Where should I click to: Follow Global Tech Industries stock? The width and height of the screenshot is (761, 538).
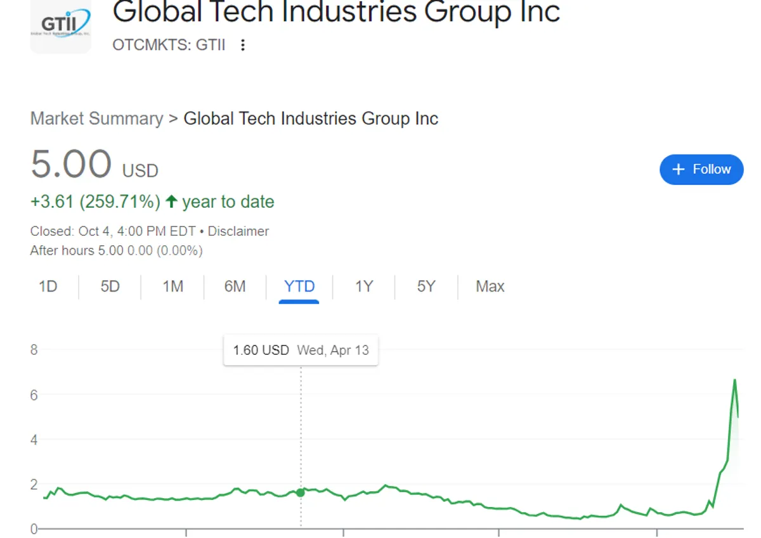[x=701, y=169]
